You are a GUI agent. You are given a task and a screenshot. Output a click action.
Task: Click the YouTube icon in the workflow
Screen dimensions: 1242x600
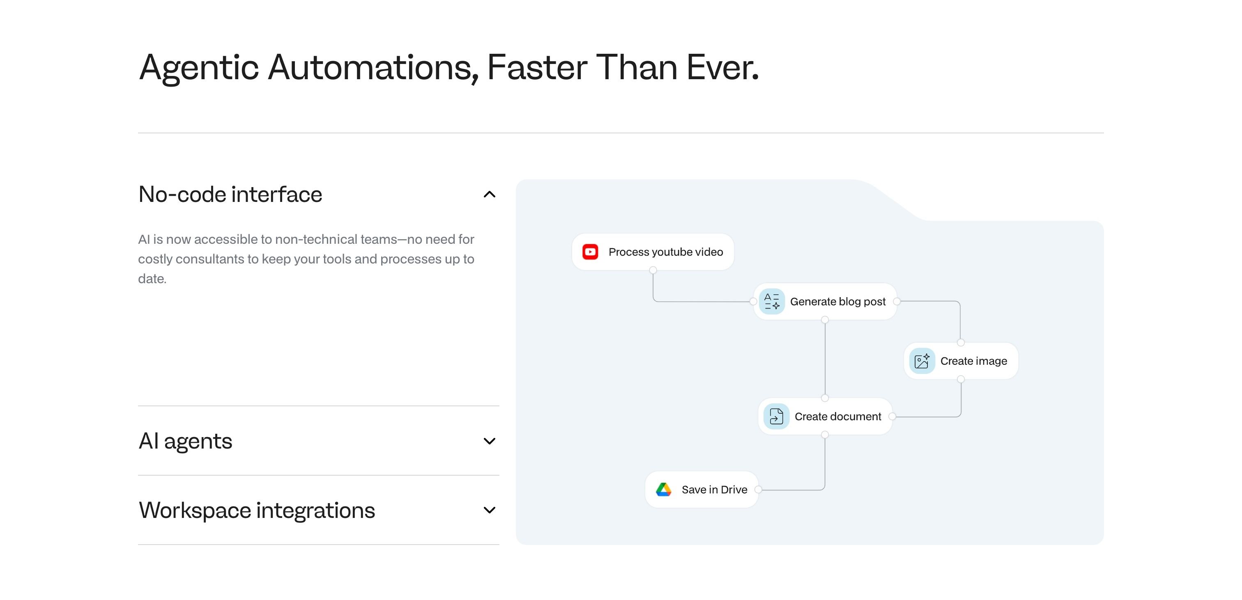590,252
